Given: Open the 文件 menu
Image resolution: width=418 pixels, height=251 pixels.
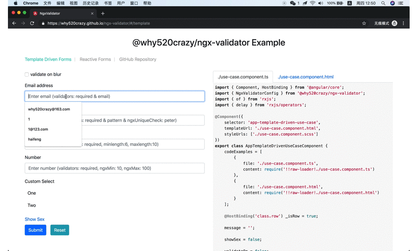Looking at the screenshot, I should tap(47, 3).
